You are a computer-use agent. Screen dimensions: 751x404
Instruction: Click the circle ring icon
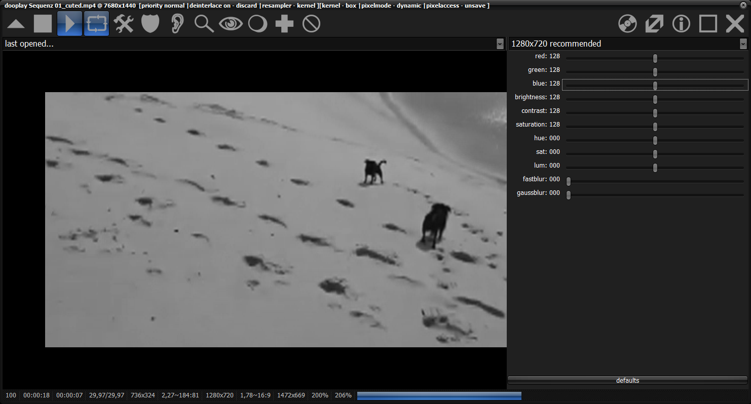click(x=257, y=24)
